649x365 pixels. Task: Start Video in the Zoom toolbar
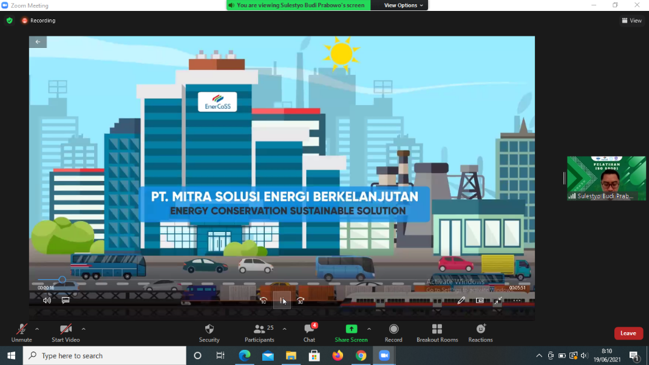[66, 333]
